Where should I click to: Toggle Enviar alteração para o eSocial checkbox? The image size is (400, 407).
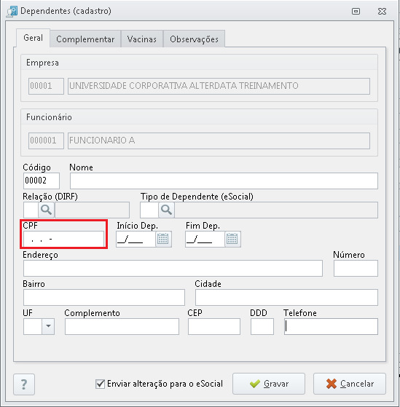coord(100,384)
